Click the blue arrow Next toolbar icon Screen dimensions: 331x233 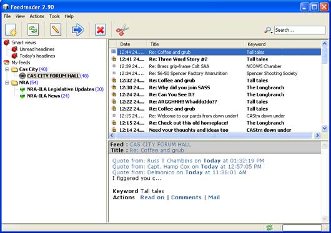[x=77, y=30]
